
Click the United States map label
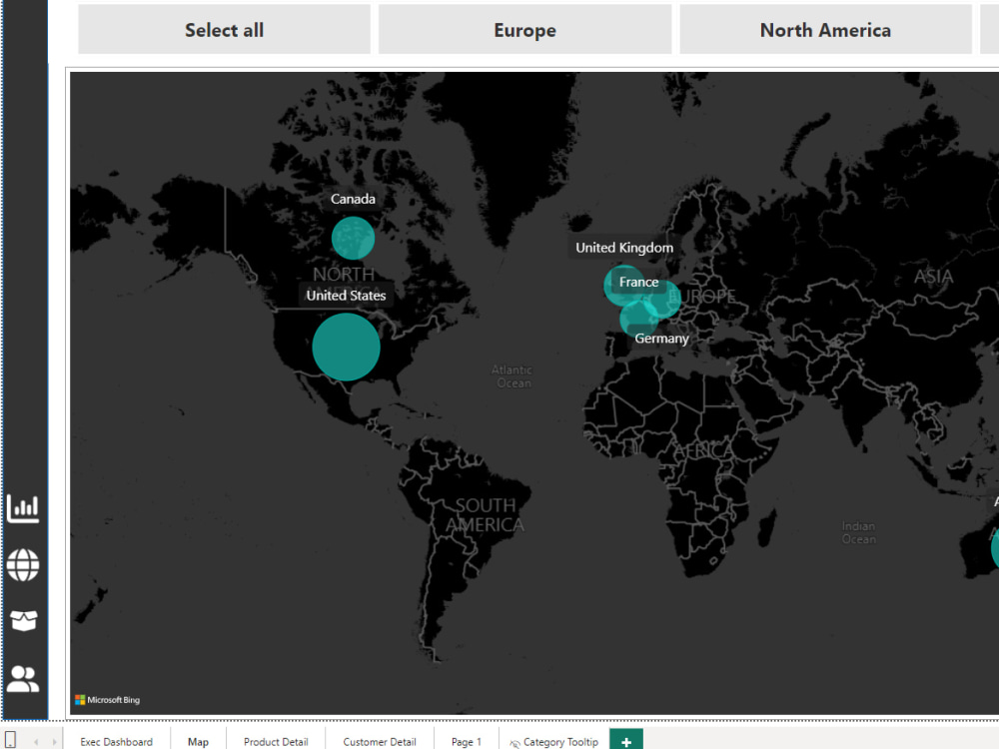[x=346, y=295]
